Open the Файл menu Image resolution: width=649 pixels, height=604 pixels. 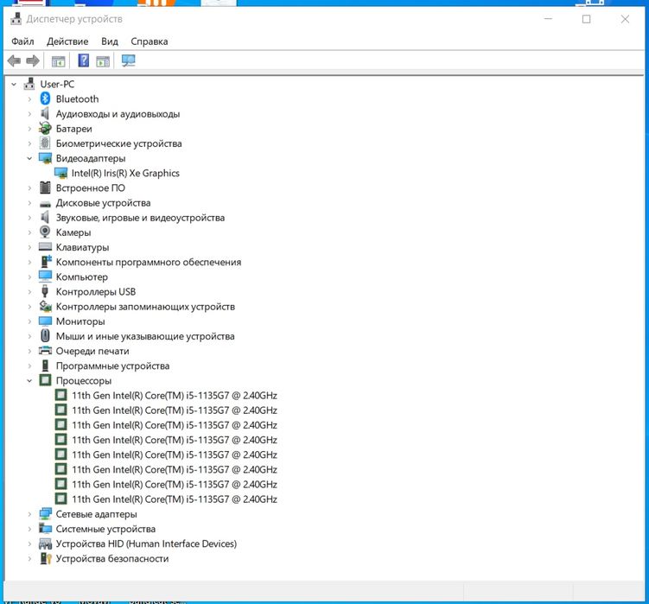(22, 41)
